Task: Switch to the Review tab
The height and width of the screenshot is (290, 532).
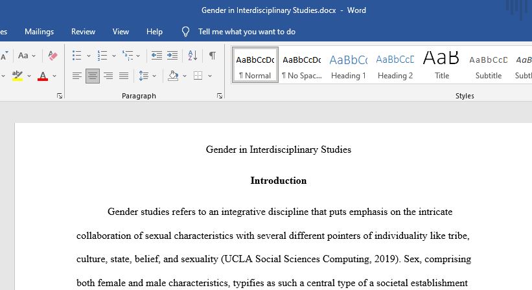Action: point(83,32)
